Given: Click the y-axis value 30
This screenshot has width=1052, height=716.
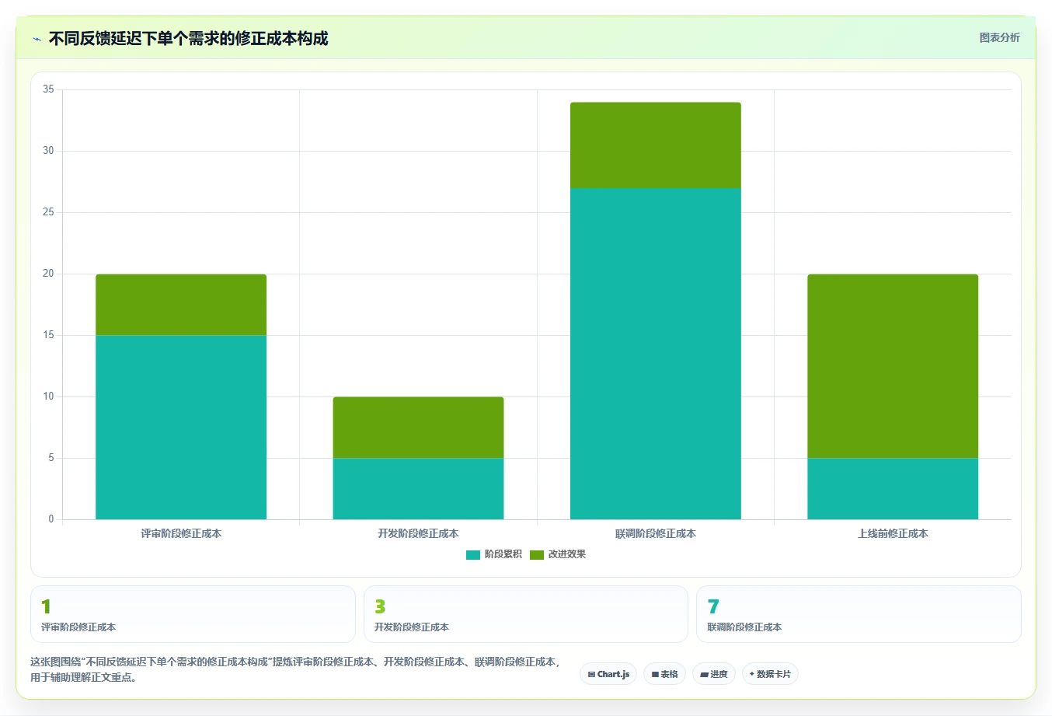Looking at the screenshot, I should [48, 151].
